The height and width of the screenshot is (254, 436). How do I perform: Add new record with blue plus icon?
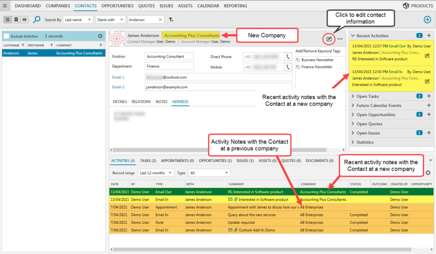click(427, 20)
